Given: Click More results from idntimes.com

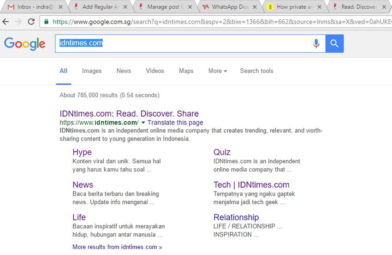Looking at the screenshot, I should [117, 247].
